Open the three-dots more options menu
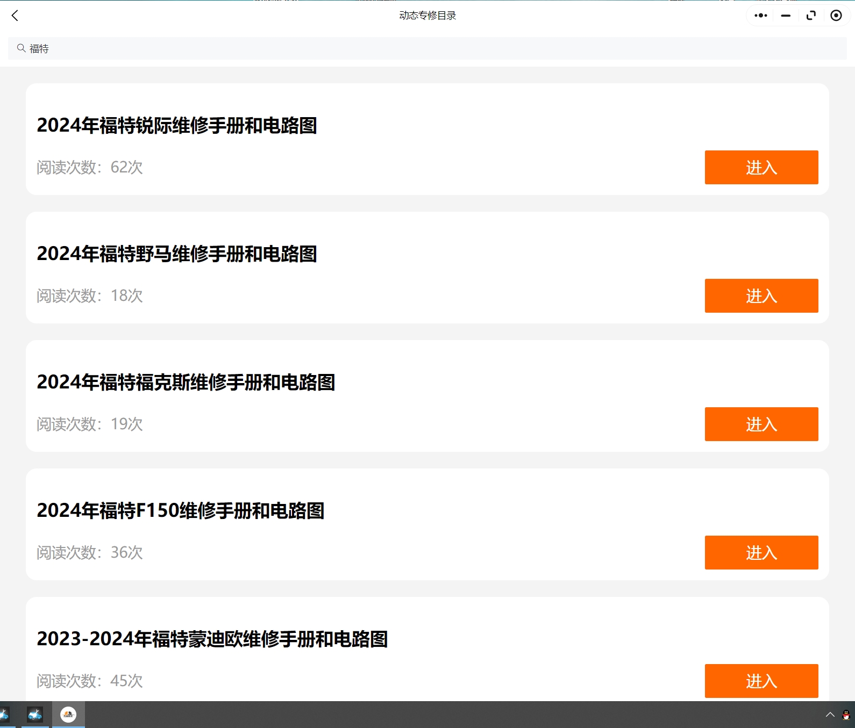The image size is (855, 728). 760,16
